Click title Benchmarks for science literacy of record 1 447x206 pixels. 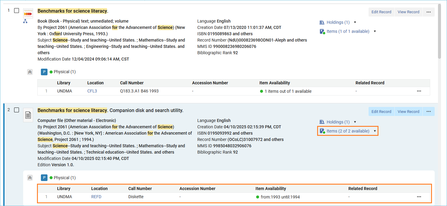tap(72, 11)
